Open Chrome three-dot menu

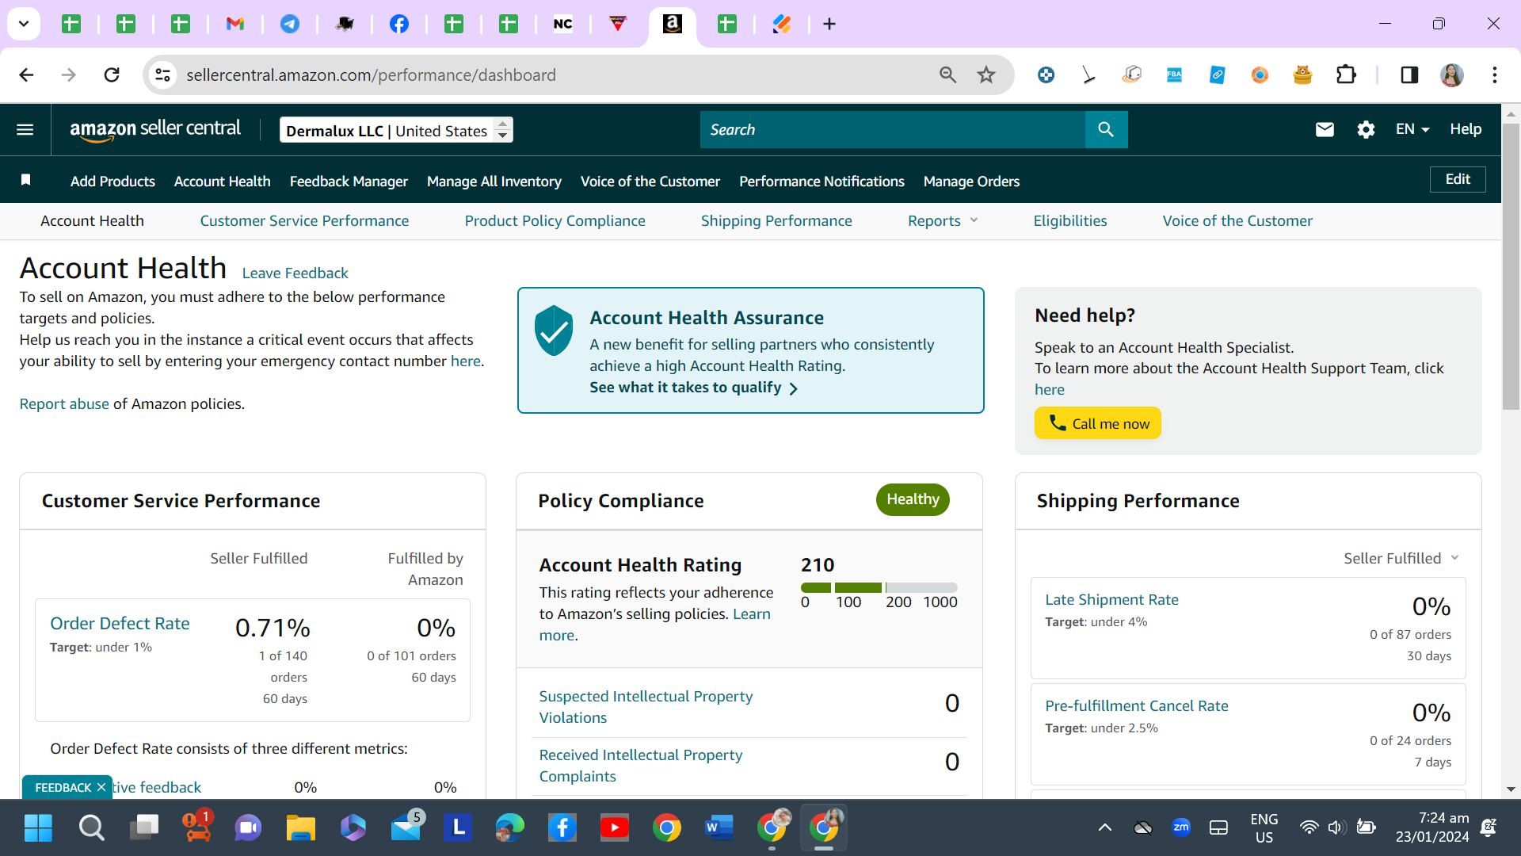[x=1495, y=75]
